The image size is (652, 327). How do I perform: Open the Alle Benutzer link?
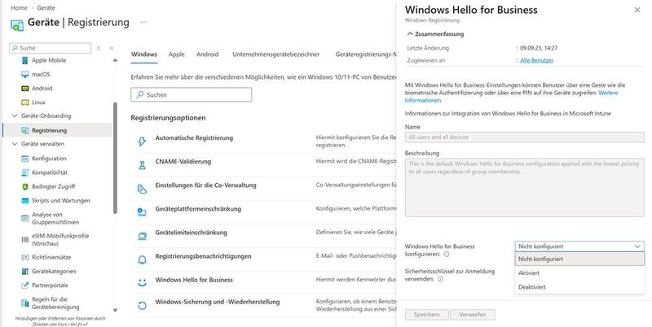(537, 60)
